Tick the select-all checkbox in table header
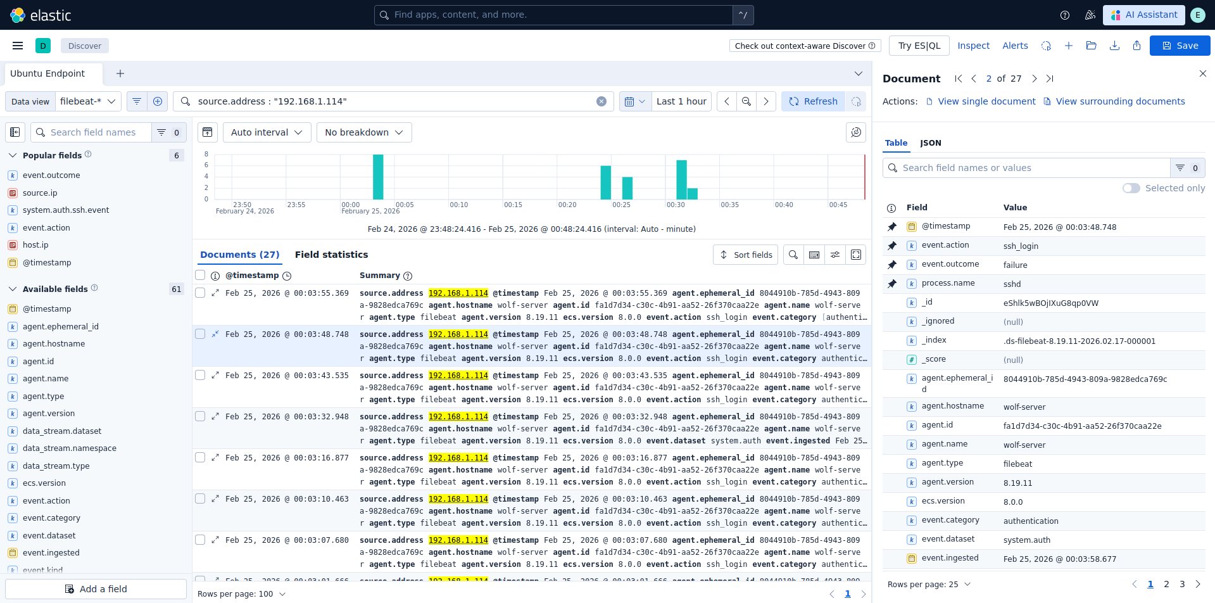This screenshot has height=603, width=1215. [x=200, y=276]
